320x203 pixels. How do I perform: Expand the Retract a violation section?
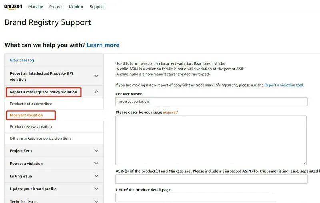click(54, 164)
